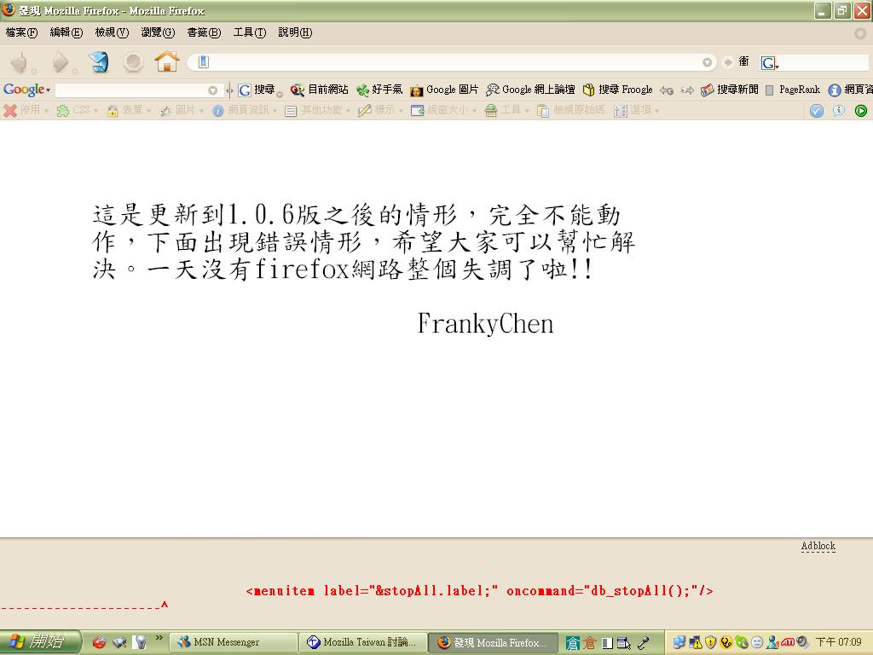Switch to Mozilla Taiwan 討論 taskbar window

[362, 642]
